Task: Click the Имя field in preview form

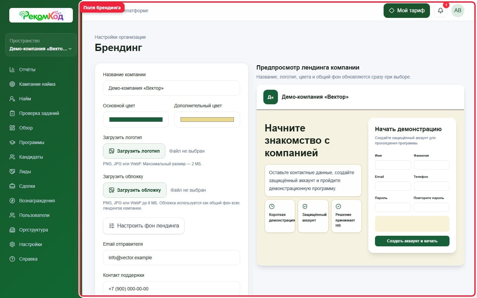Action: tap(393, 165)
